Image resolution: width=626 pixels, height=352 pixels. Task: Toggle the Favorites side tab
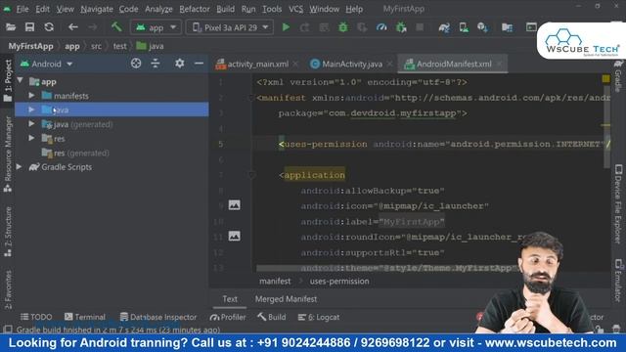point(8,289)
